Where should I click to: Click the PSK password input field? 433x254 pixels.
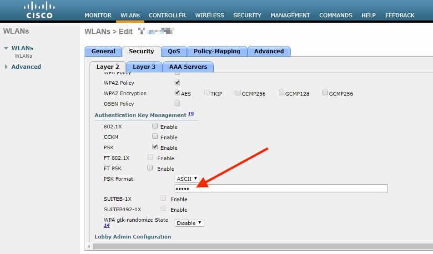click(x=281, y=189)
